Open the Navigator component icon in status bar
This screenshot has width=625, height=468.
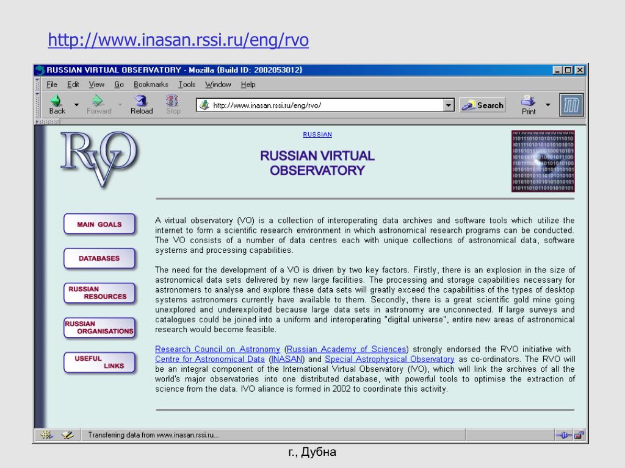pos(46,435)
